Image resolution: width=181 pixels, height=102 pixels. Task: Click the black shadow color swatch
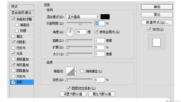(105, 17)
